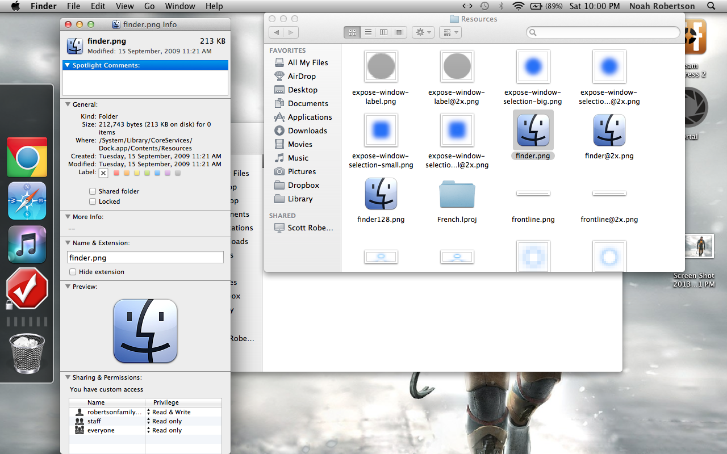Open iTunes from the Dock
The height and width of the screenshot is (454, 727).
(27, 245)
